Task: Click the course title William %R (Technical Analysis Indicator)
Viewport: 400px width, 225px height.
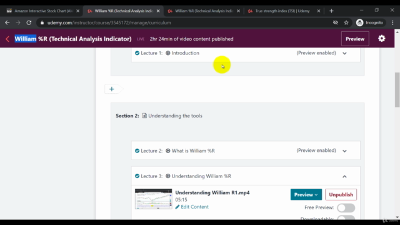Action: point(73,39)
